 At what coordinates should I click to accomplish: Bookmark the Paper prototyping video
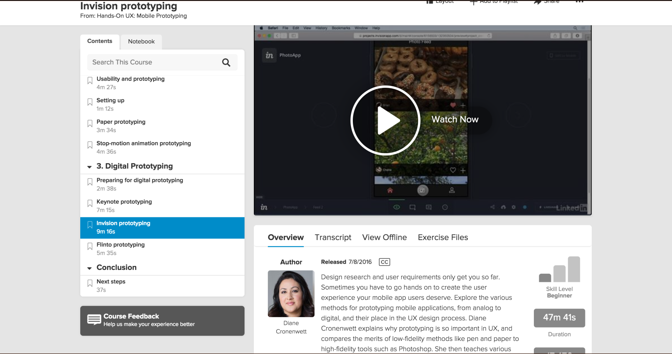pos(90,124)
